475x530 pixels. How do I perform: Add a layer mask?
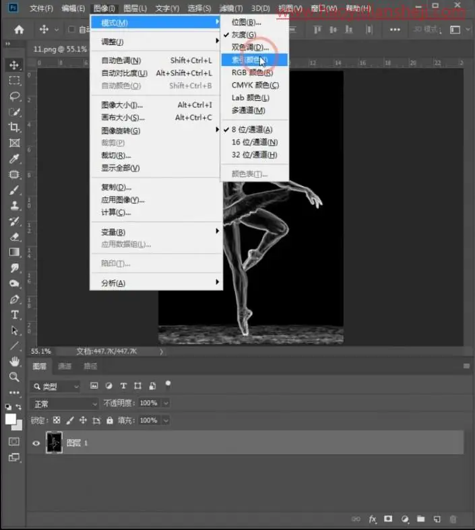(x=388, y=519)
